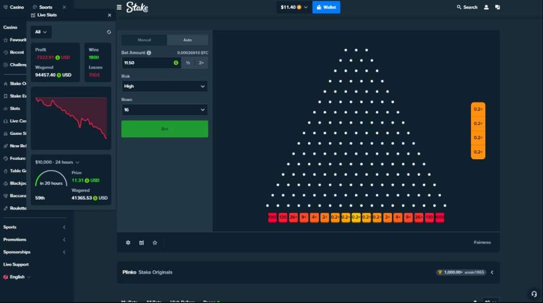Screen dimensions: 543x303
Task: Click the Plinko game title
Action: click(129, 272)
